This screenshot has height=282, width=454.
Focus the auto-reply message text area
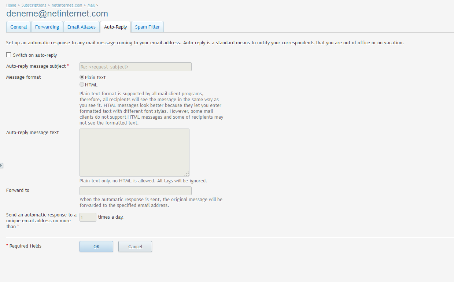tap(134, 152)
